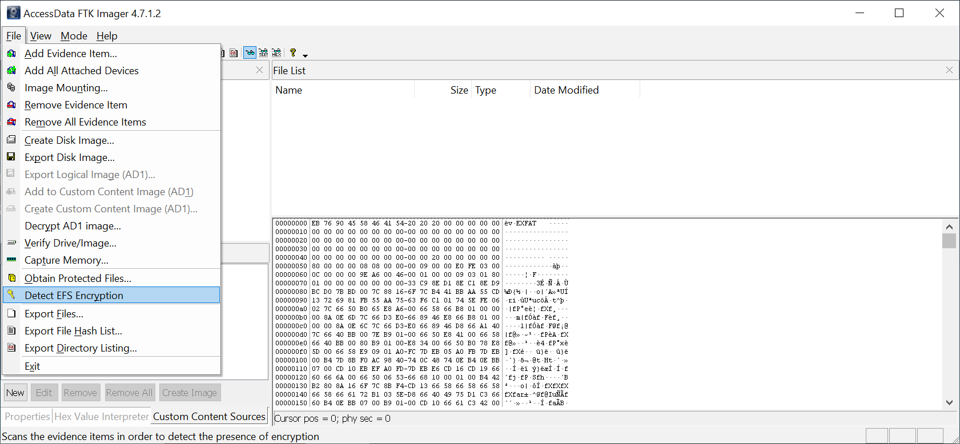Close the File List panel
This screenshot has width=960, height=444.
(x=949, y=70)
